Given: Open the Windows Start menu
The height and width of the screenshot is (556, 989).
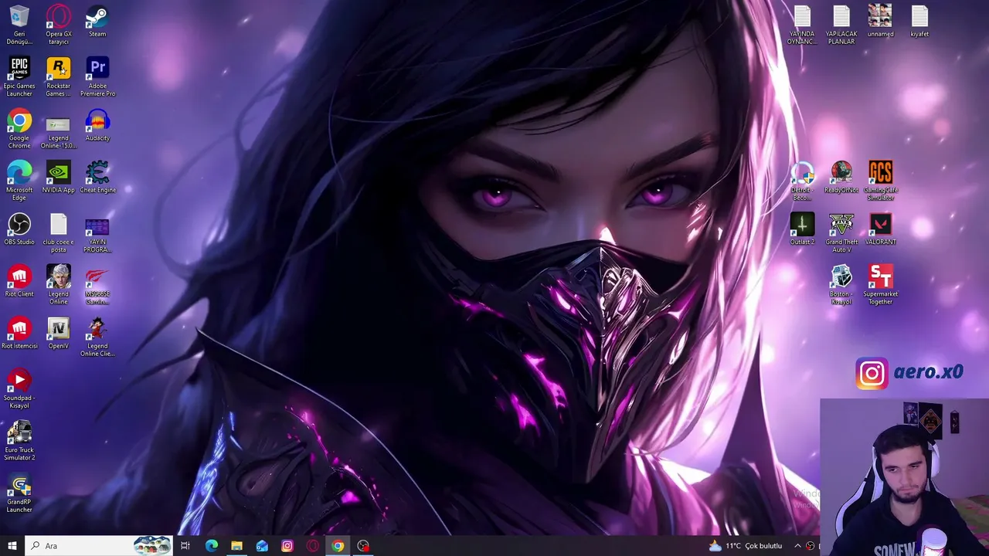Looking at the screenshot, I should (12, 546).
